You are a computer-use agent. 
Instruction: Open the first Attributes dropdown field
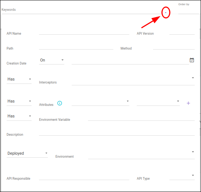[x=100, y=102]
